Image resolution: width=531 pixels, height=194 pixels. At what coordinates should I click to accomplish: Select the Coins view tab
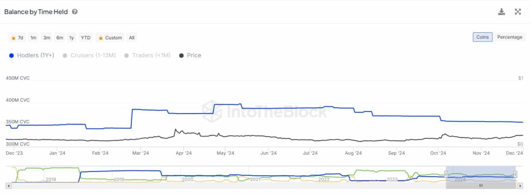(x=482, y=37)
